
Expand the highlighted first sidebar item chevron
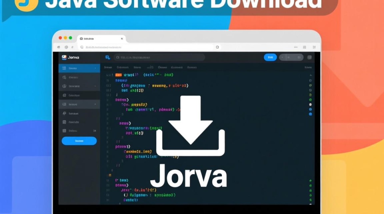[x=95, y=68]
